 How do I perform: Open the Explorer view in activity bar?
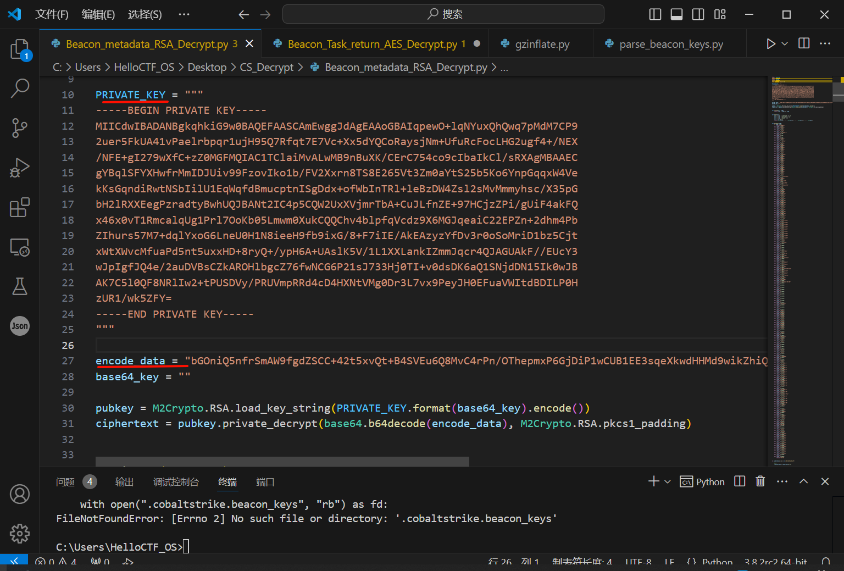20,49
